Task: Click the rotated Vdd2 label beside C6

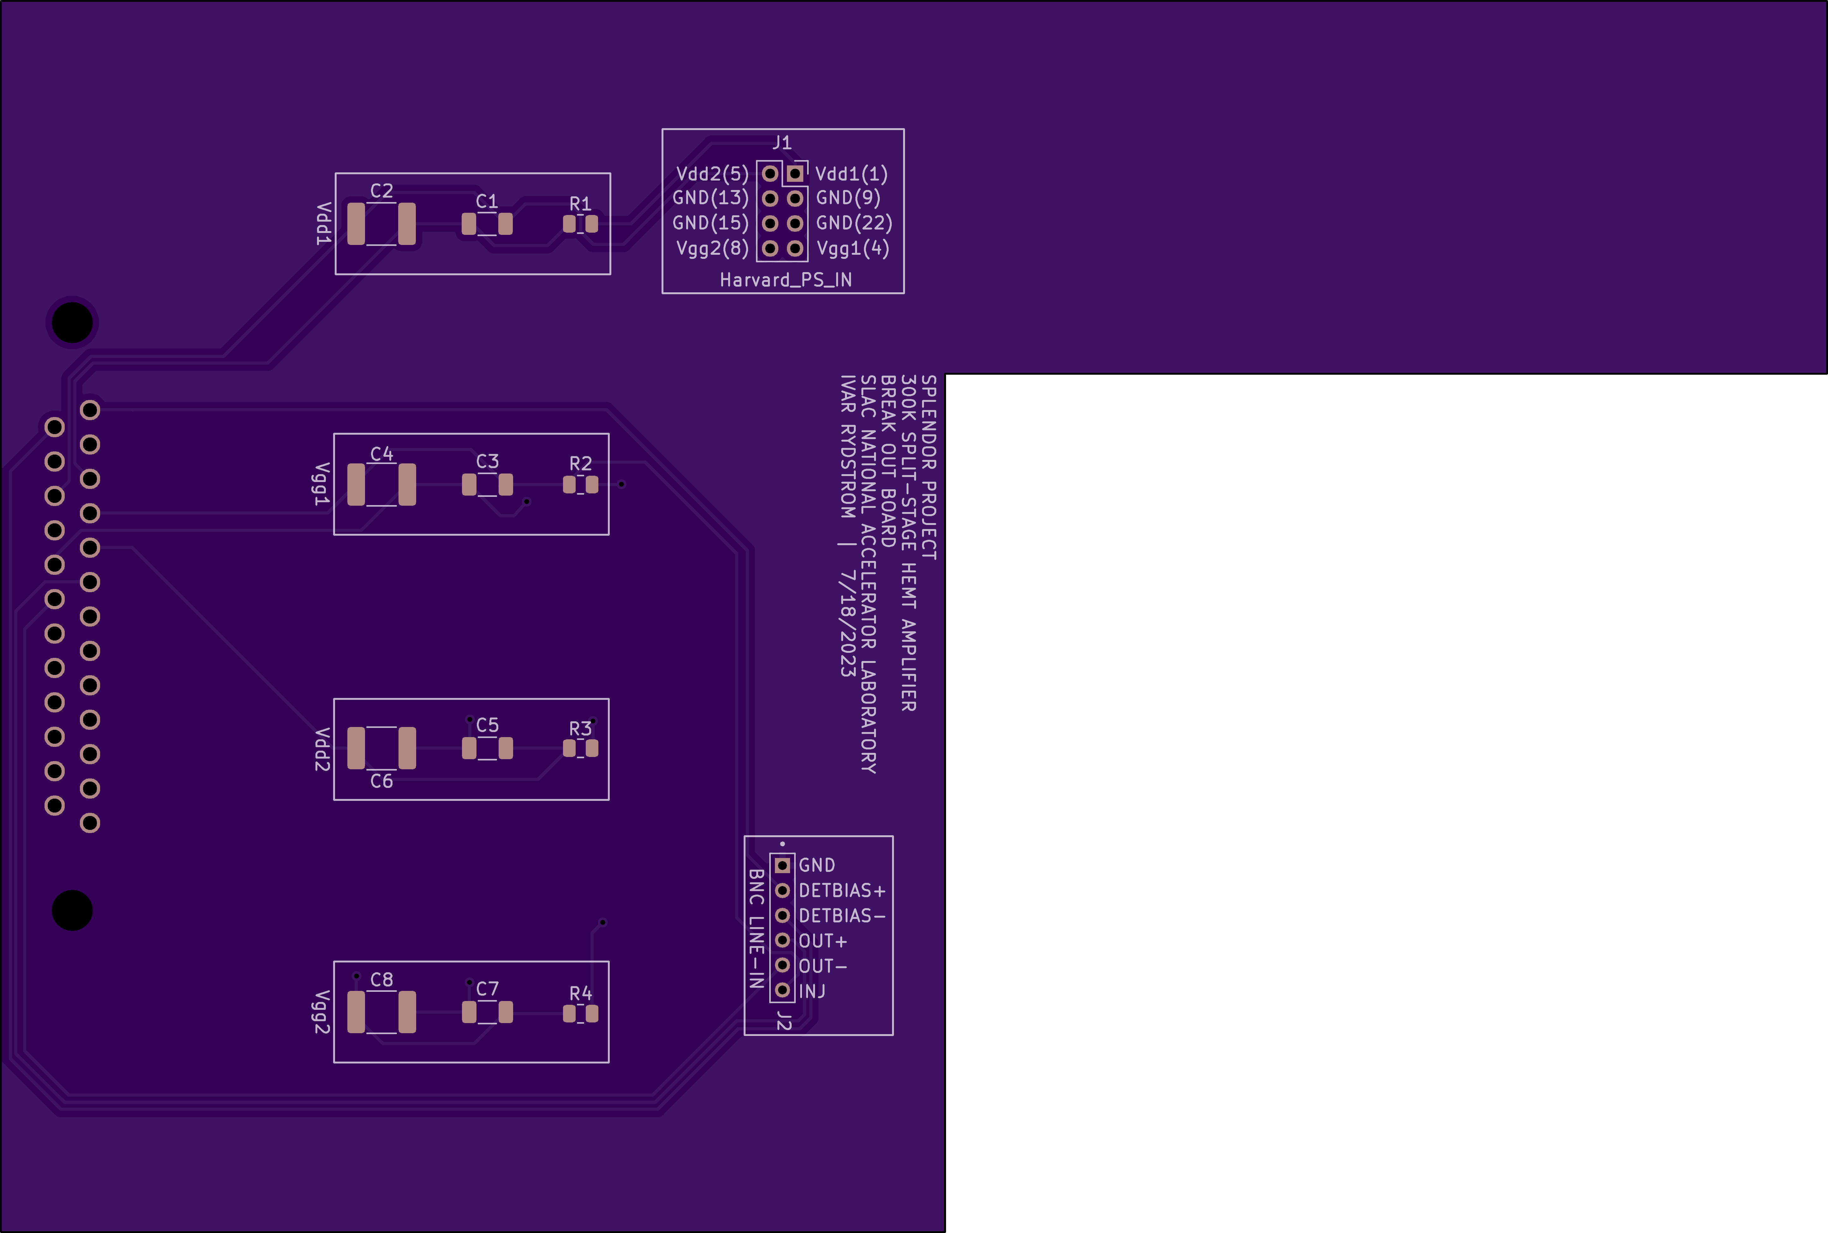Action: click(322, 749)
